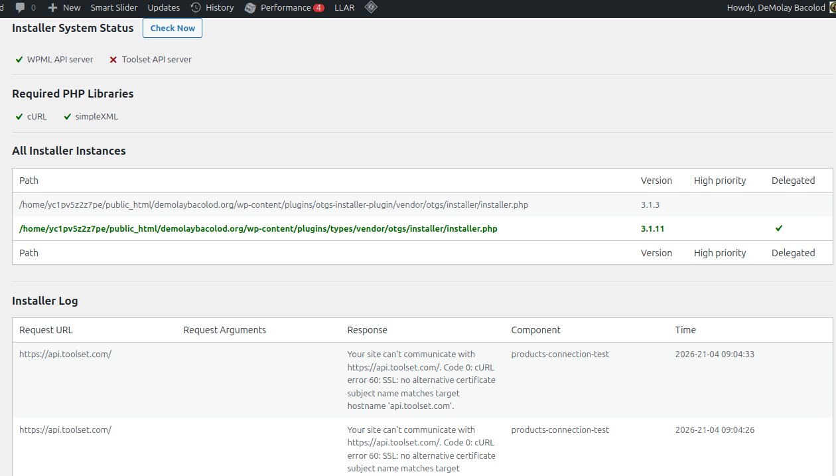The width and height of the screenshot is (836, 476).
Task: Open the comments bubble icon in admin bar
Action: click(21, 8)
